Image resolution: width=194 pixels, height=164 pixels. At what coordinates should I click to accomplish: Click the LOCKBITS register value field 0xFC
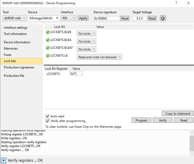coord(76,74)
